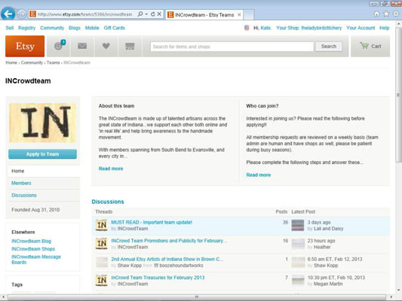Go to Home breadcrumb

click(11, 62)
